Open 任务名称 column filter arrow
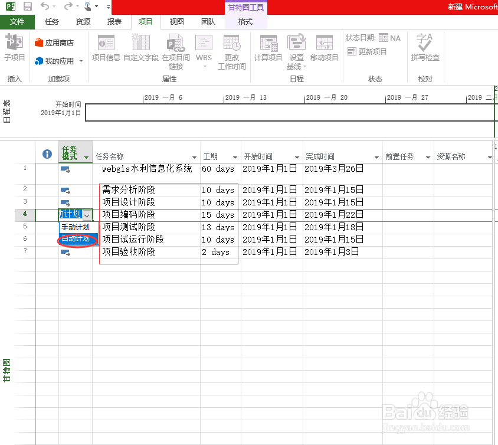The height and width of the screenshot is (445, 498). 194,158
